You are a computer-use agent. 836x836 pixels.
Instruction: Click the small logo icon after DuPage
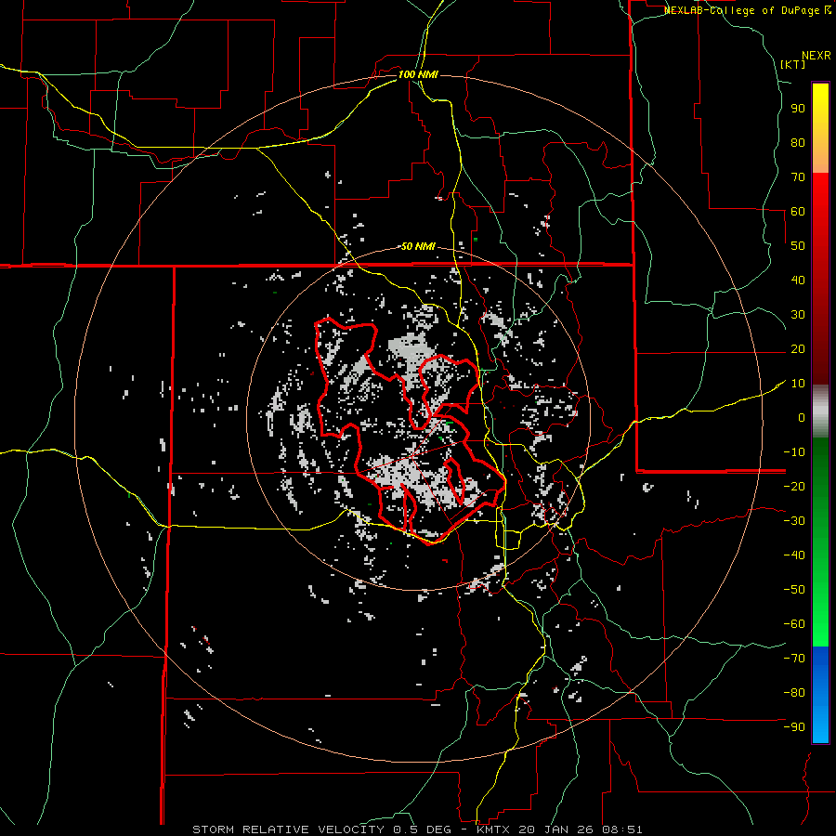(828, 10)
